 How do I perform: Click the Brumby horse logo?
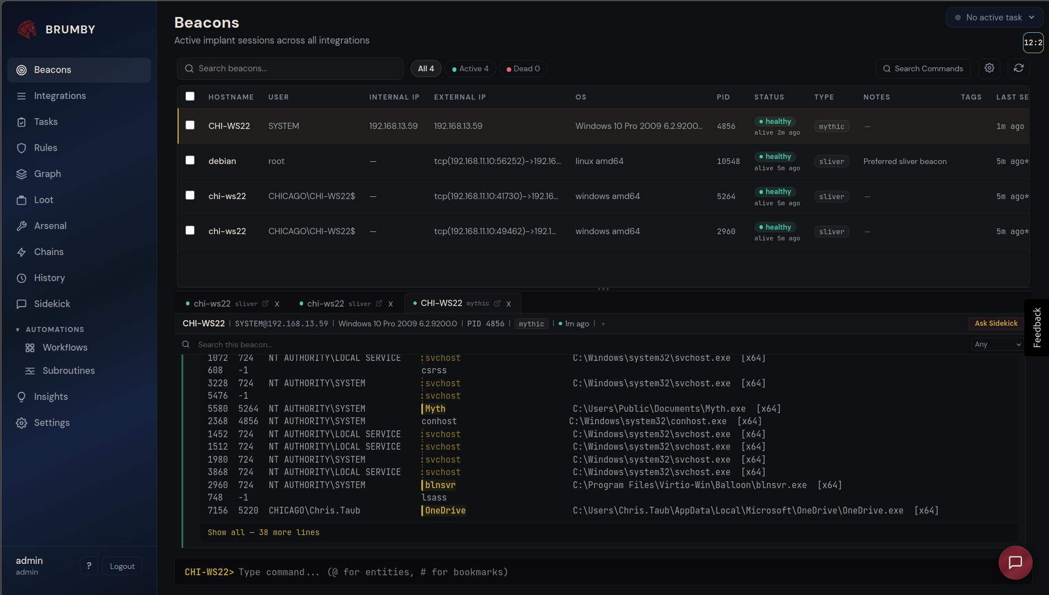pyautogui.click(x=27, y=29)
